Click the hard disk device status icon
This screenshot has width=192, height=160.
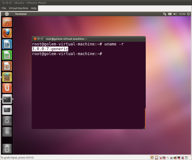156,158
